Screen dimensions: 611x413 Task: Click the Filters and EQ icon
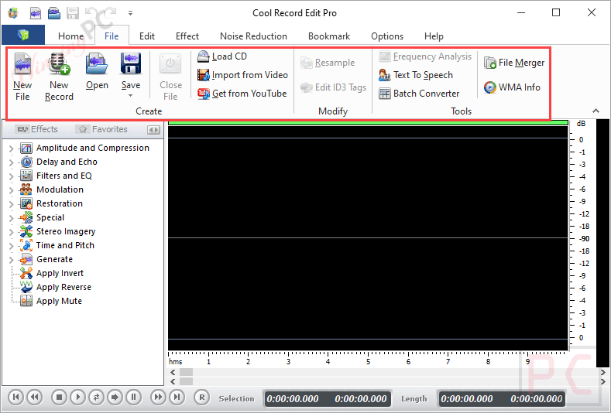[x=26, y=176]
